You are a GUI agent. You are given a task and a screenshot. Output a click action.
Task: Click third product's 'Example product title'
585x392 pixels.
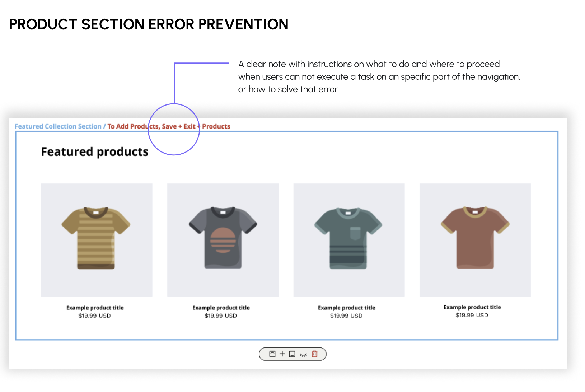point(346,308)
